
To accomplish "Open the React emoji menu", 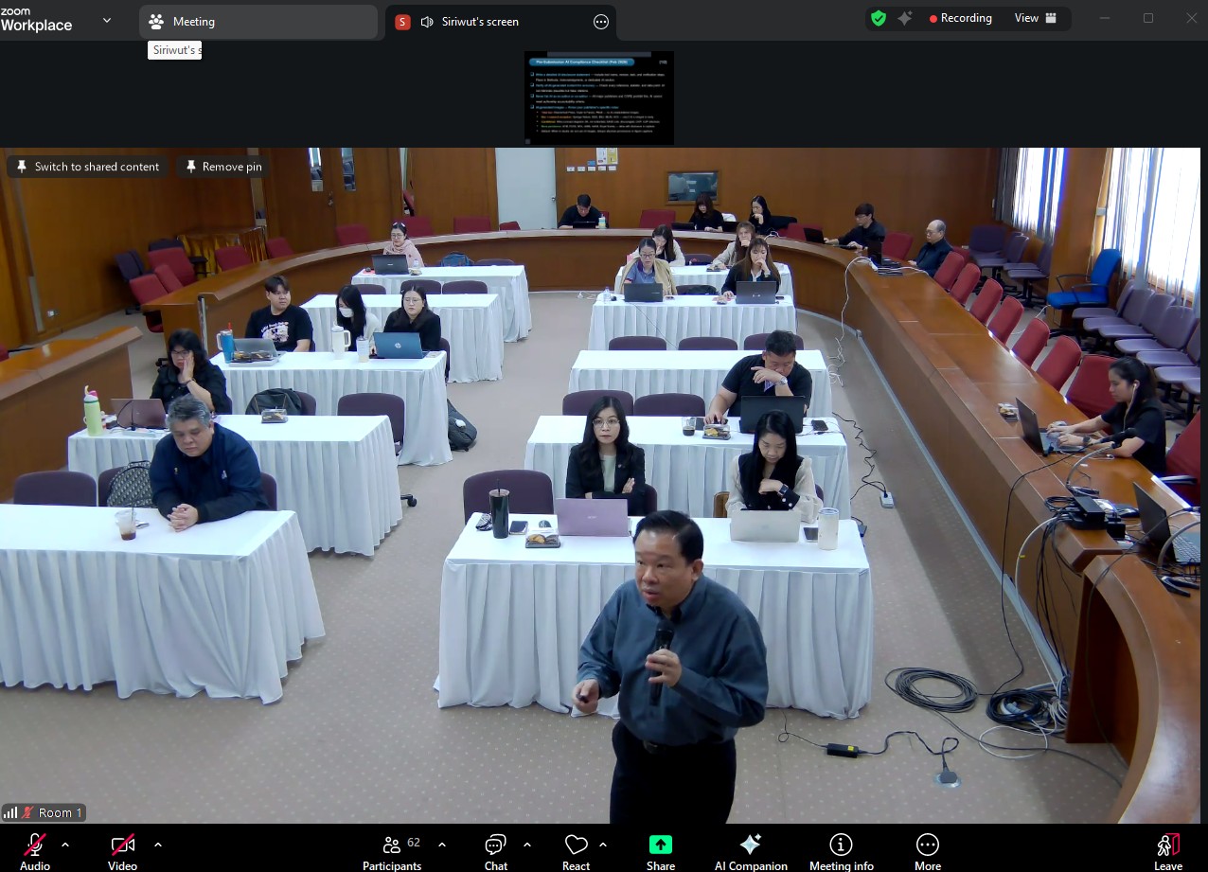I will point(576,849).
